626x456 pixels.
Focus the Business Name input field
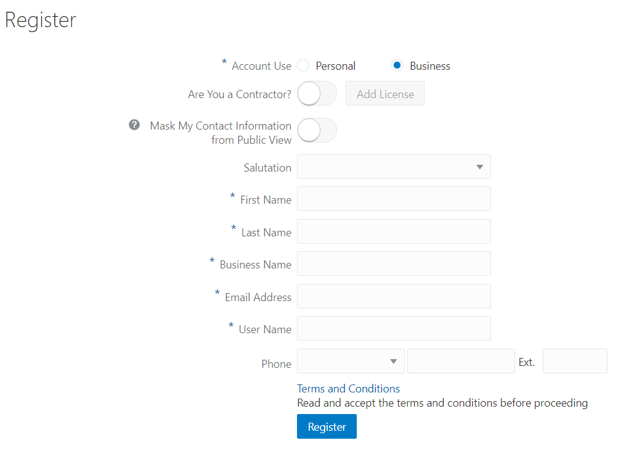pos(394,263)
